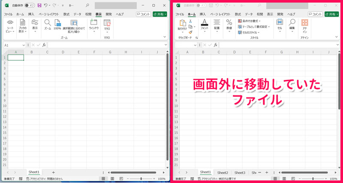Select cell A1 in left window
Image resolution: width=343 pixels, height=183 pixels.
point(16,58)
